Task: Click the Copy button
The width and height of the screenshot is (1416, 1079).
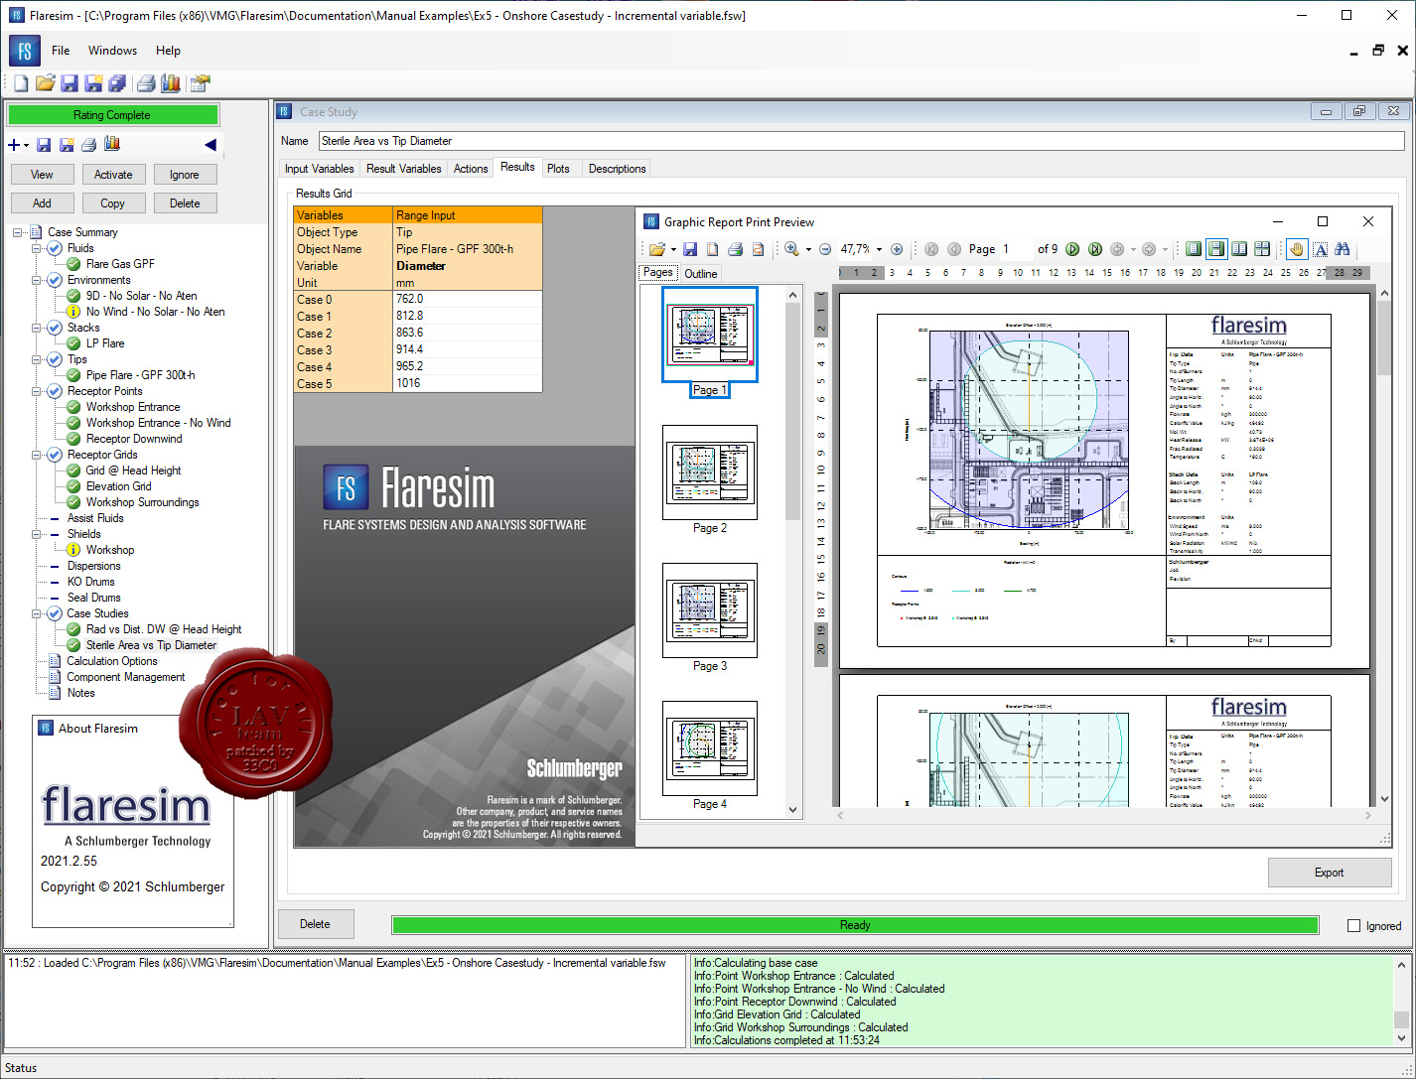Action: [x=113, y=203]
